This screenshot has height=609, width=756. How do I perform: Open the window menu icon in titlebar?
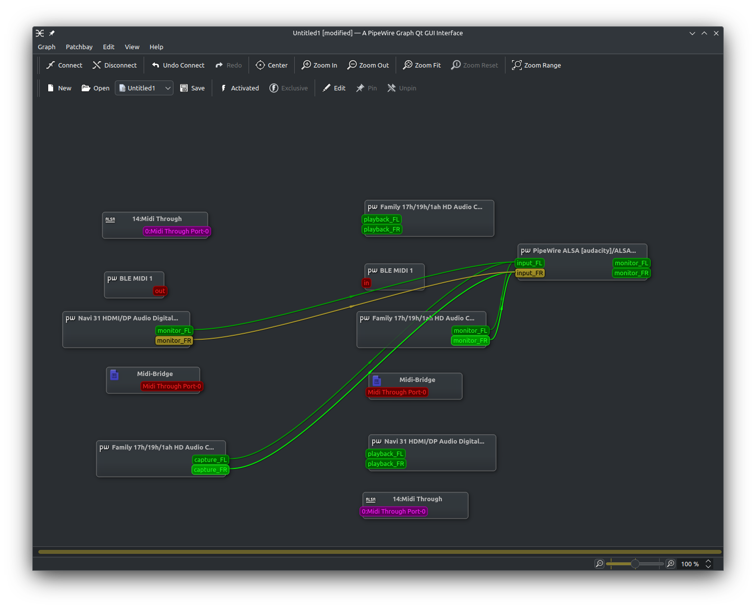(40, 33)
